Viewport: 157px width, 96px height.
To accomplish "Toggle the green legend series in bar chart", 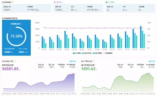I will (x=97, y=53).
